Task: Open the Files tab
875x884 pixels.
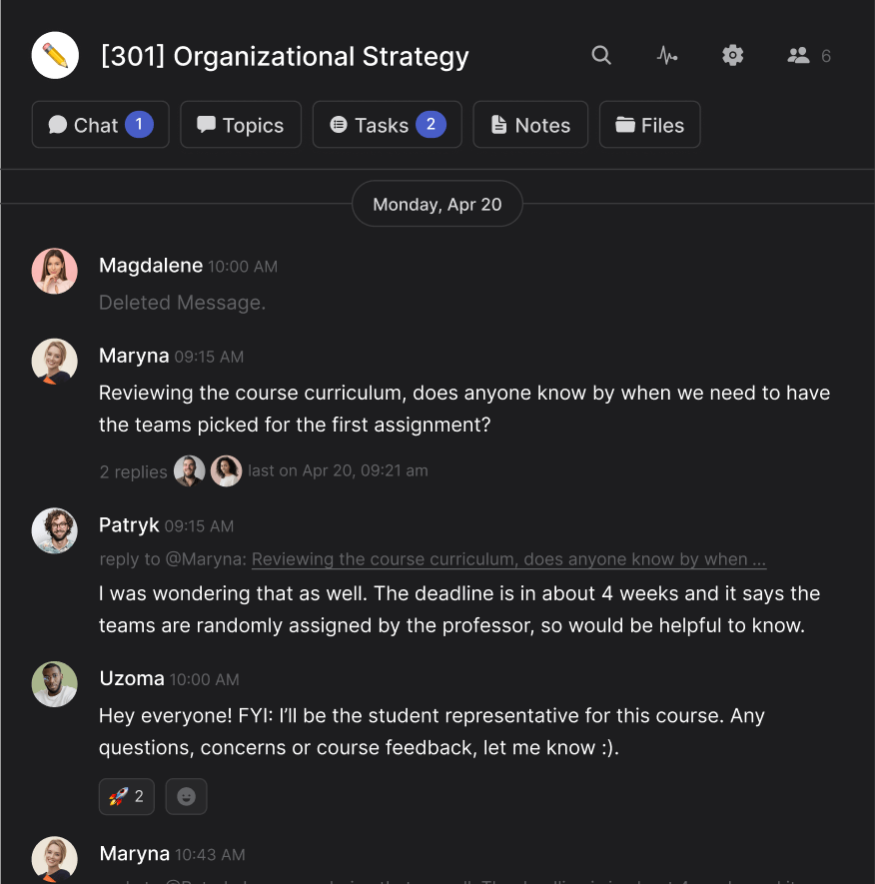Action: point(649,125)
